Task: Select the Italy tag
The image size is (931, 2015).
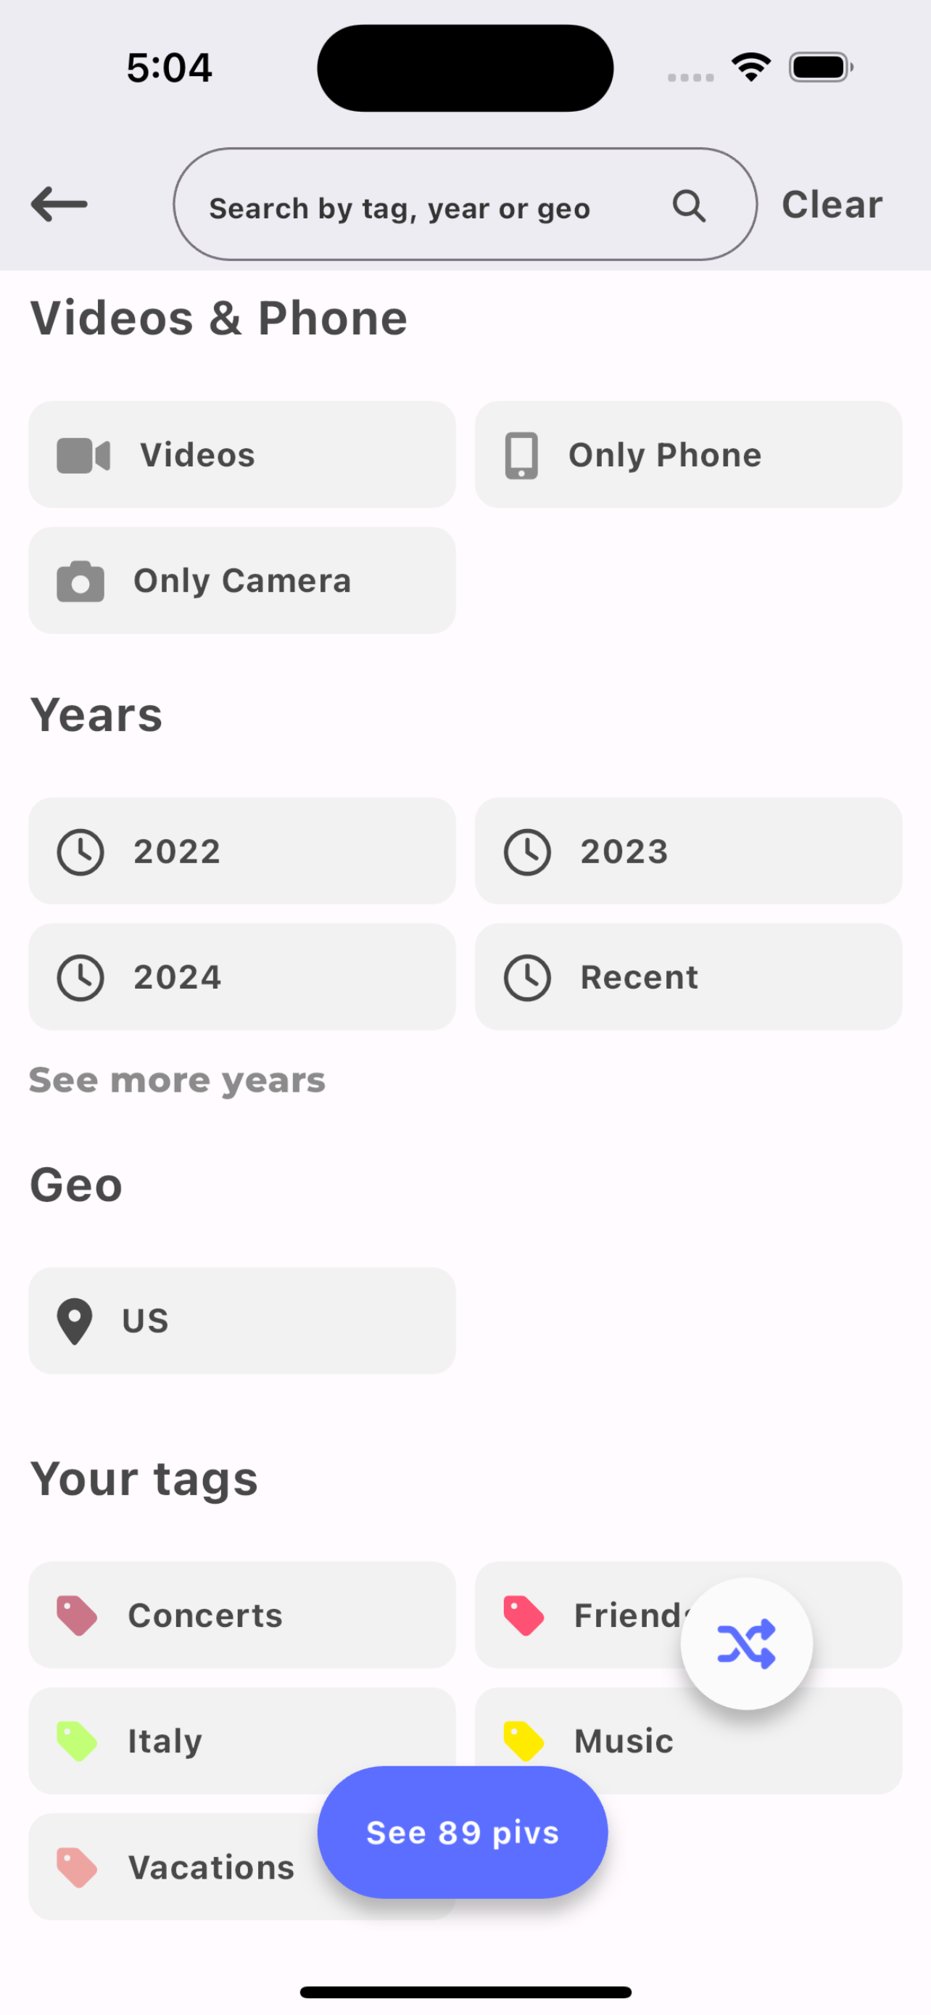Action: tap(196, 1742)
